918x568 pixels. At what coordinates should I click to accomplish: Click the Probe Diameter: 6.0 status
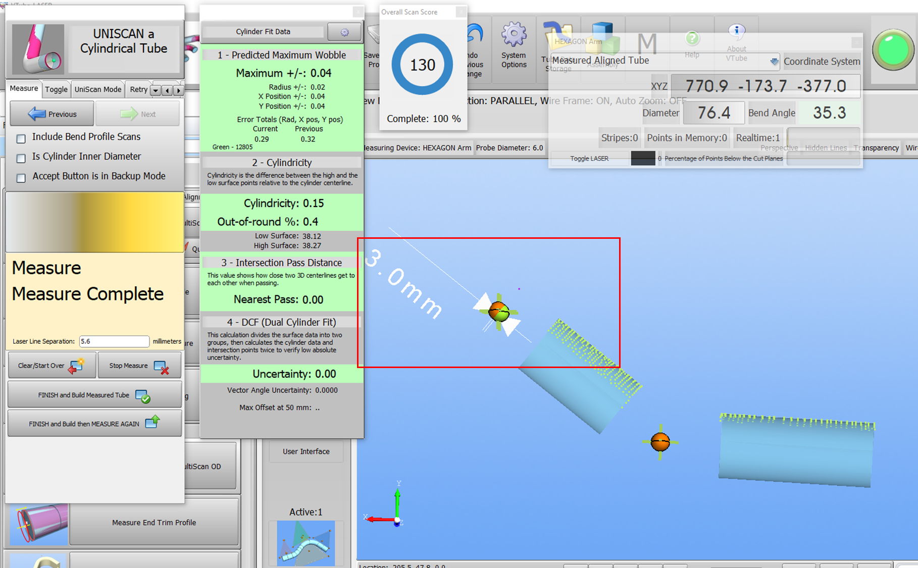click(509, 148)
